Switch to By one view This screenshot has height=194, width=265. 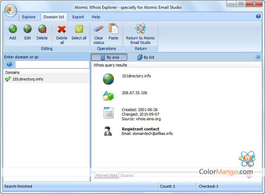[109, 57]
